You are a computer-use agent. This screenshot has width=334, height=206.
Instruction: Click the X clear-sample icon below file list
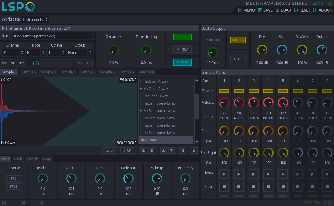coord(194,150)
